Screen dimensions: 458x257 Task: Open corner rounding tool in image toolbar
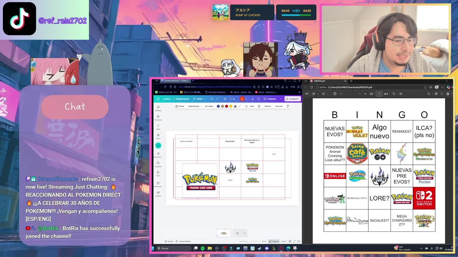click(x=240, y=106)
